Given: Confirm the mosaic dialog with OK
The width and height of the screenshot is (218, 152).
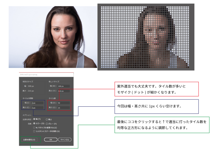Looking at the screenshot, I should coord(50,140).
